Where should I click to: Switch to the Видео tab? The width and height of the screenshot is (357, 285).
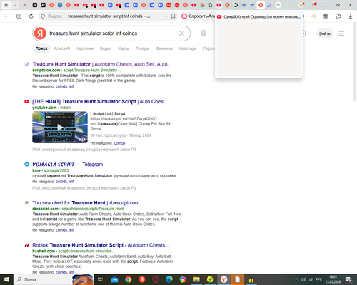point(106,48)
